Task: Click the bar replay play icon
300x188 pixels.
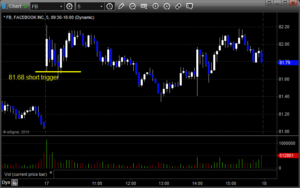Action: pyautogui.click(x=155, y=6)
